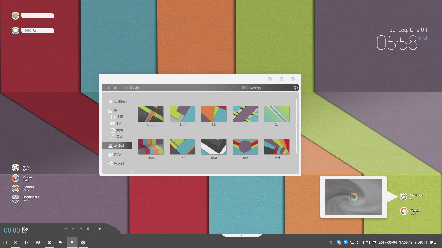Expand the path chevron before Design
Screen dimensions: 442x248
tap(127, 88)
